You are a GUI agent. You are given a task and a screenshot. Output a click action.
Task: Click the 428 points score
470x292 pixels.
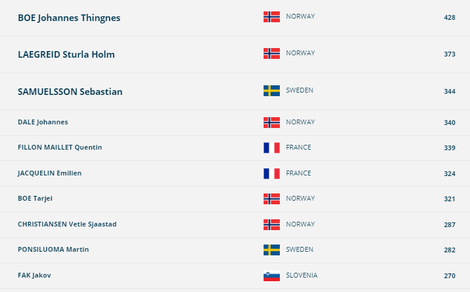coord(450,17)
